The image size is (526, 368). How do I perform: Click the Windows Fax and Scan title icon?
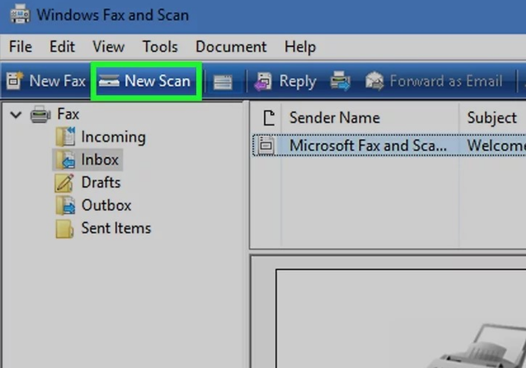tap(20, 14)
